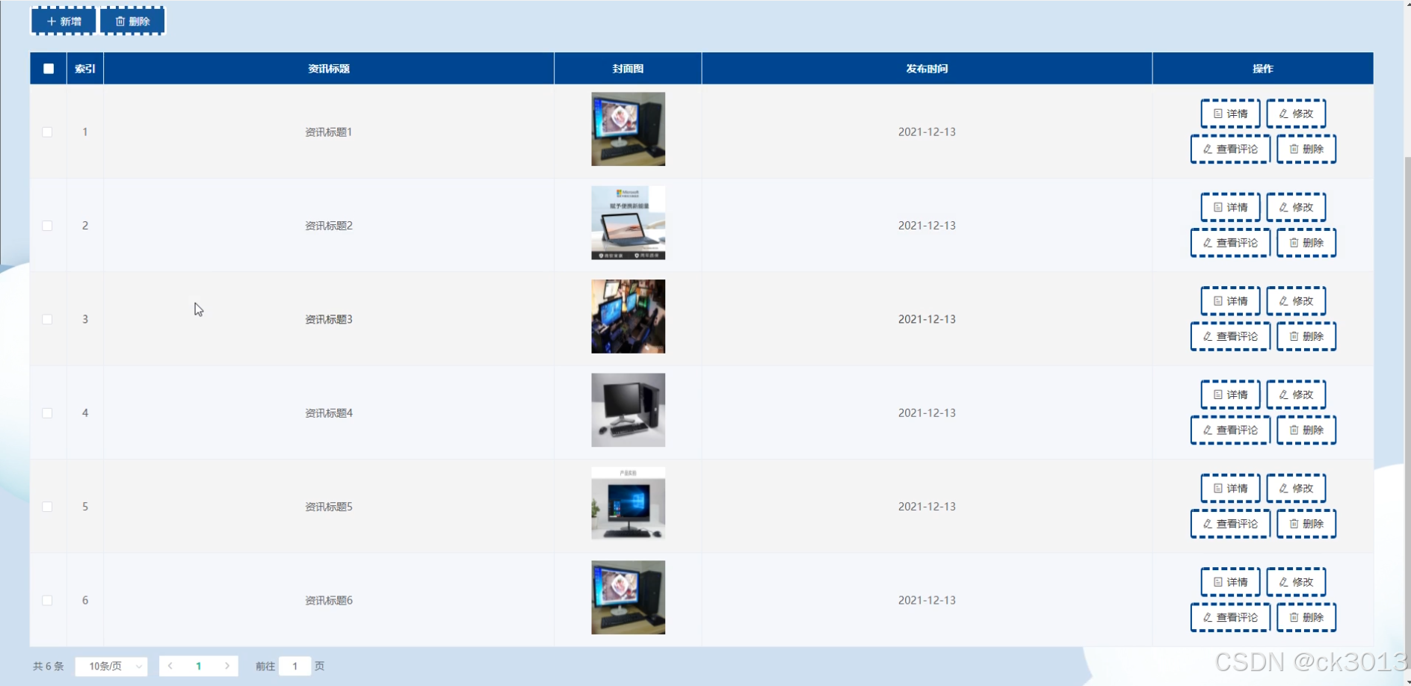Select page number 1 in pagination
1411x686 pixels.
199,666
